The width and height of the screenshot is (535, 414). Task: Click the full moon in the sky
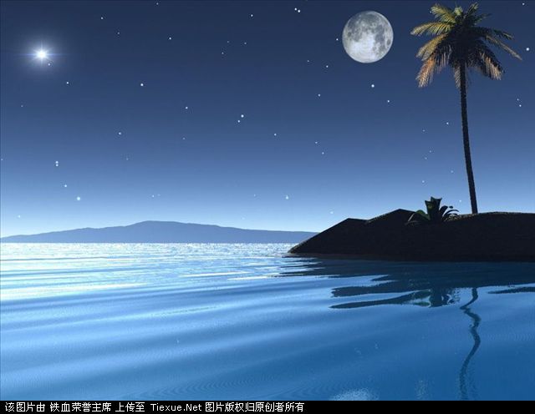pyautogui.click(x=367, y=37)
